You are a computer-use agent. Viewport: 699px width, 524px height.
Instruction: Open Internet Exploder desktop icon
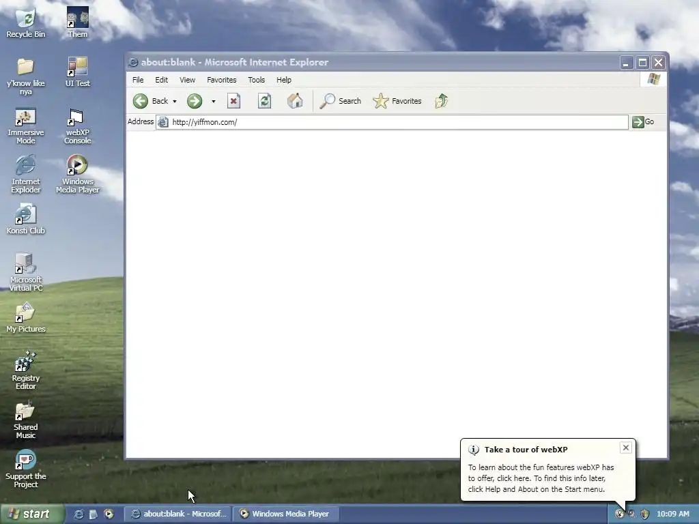click(26, 174)
